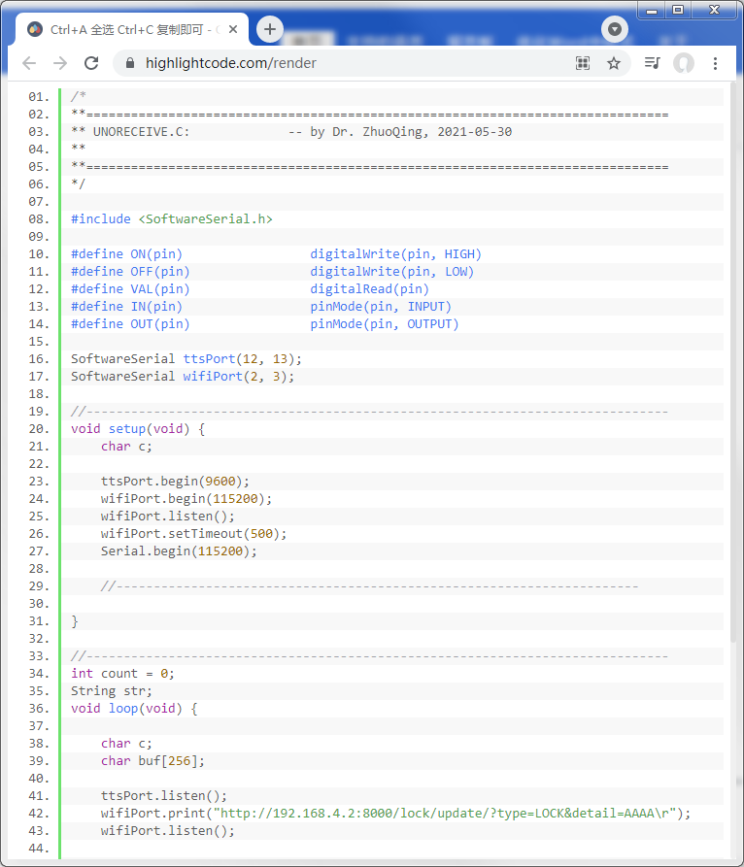Click line number 42.
The width and height of the screenshot is (744, 867).
38,814
